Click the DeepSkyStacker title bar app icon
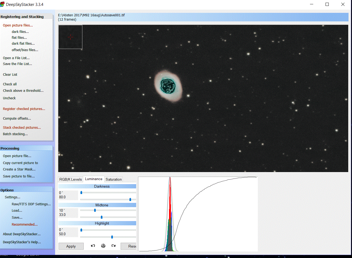The height and width of the screenshot is (258, 352). coord(2,5)
